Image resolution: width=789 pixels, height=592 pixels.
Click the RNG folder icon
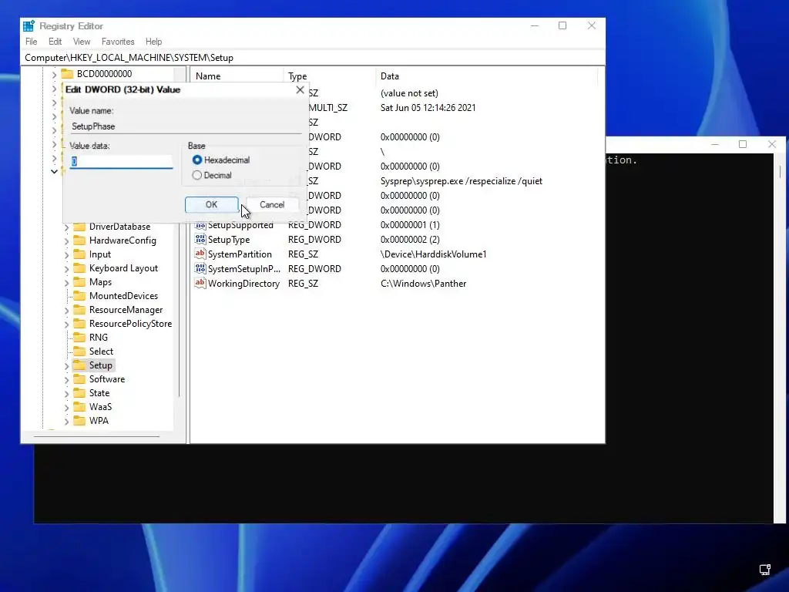click(79, 338)
